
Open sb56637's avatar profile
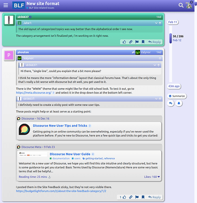tap(9, 20)
